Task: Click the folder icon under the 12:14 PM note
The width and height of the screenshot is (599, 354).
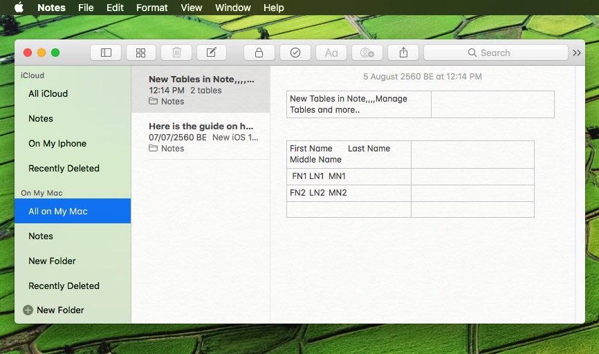Action: tap(153, 101)
